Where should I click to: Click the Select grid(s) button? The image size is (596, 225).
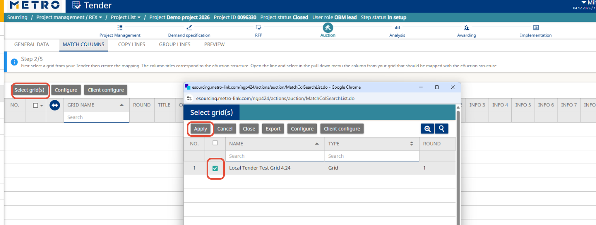pyautogui.click(x=30, y=90)
